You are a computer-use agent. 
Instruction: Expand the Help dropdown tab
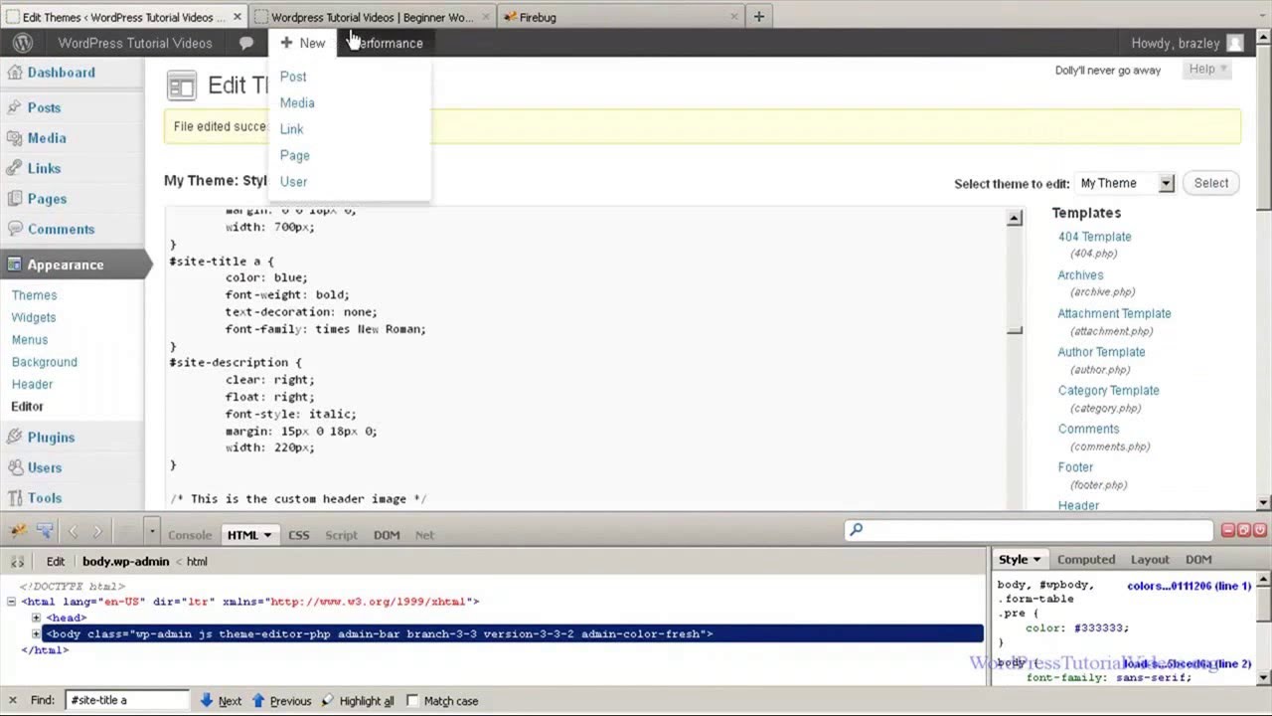click(1208, 69)
